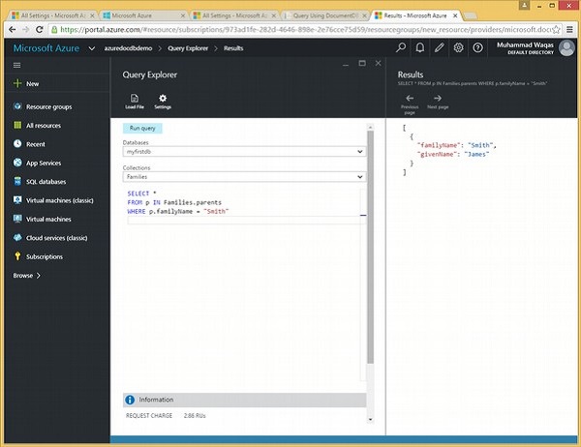Open the notifications bell
This screenshot has height=447, width=581.
[x=420, y=46]
